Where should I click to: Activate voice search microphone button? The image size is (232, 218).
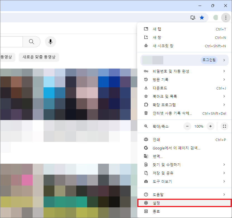[x=51, y=42]
